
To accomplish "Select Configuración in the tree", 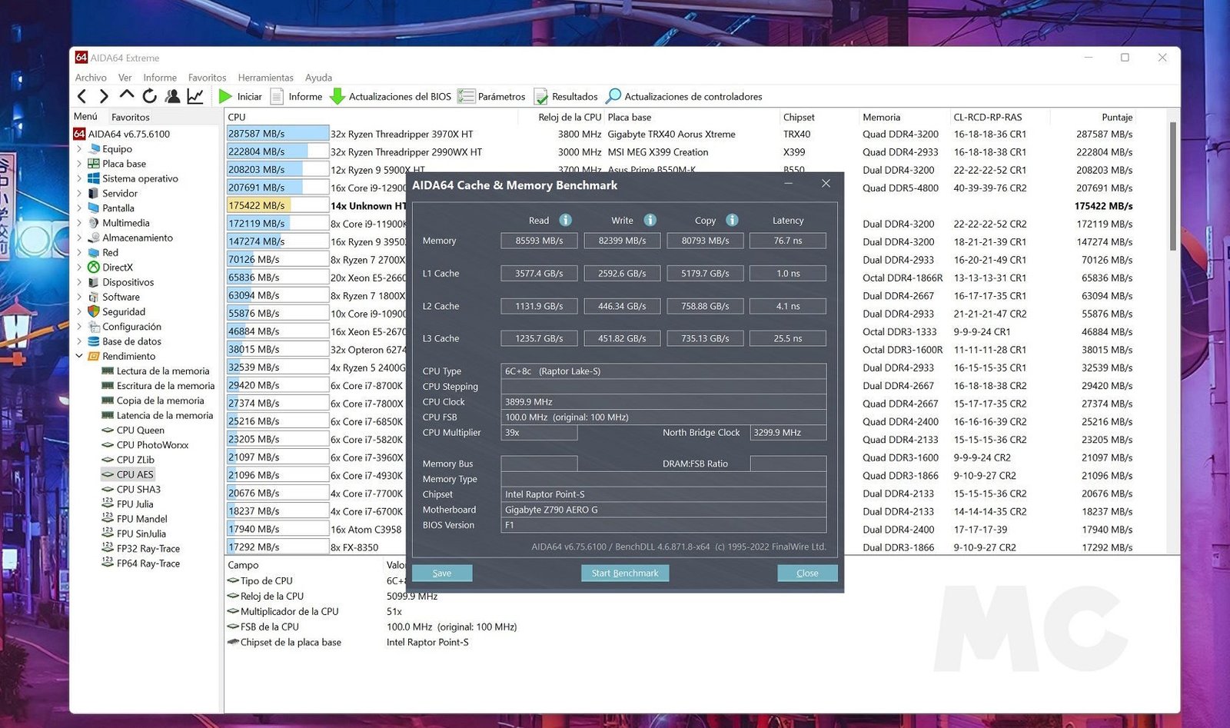I will pyautogui.click(x=131, y=327).
